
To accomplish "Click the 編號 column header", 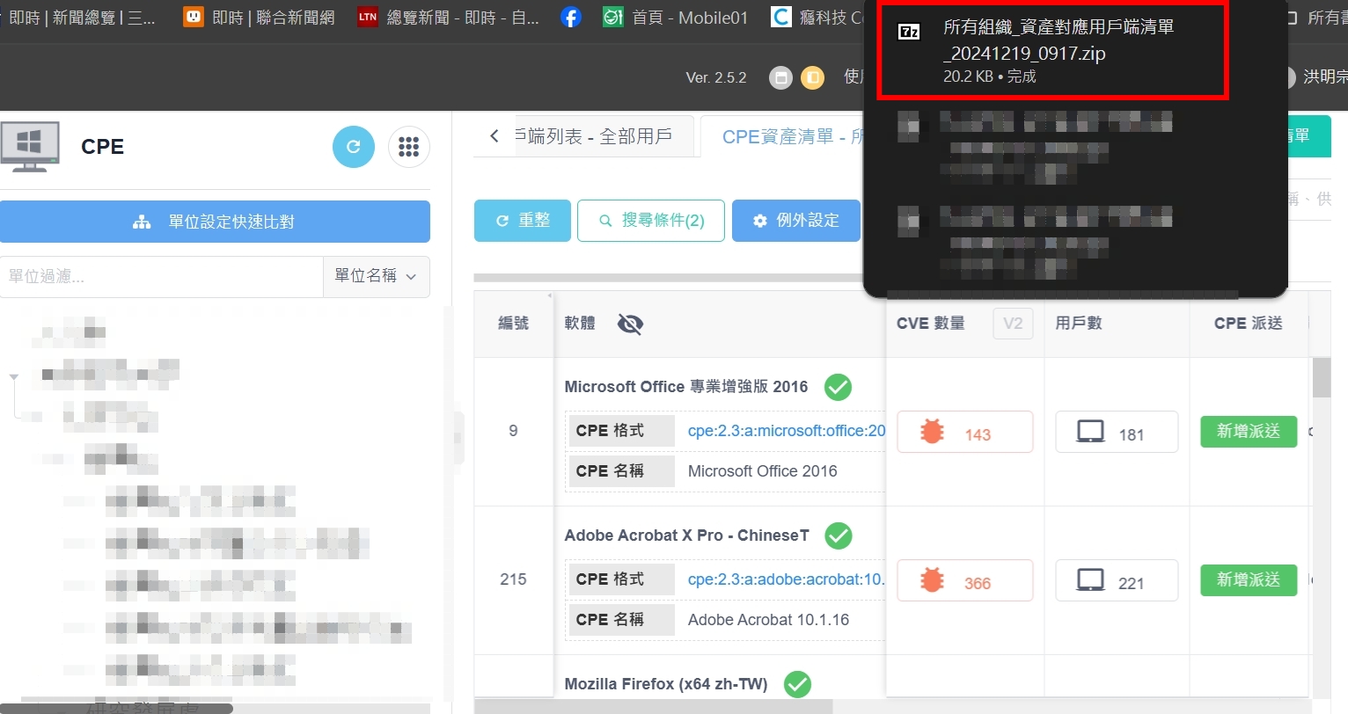I will point(514,324).
